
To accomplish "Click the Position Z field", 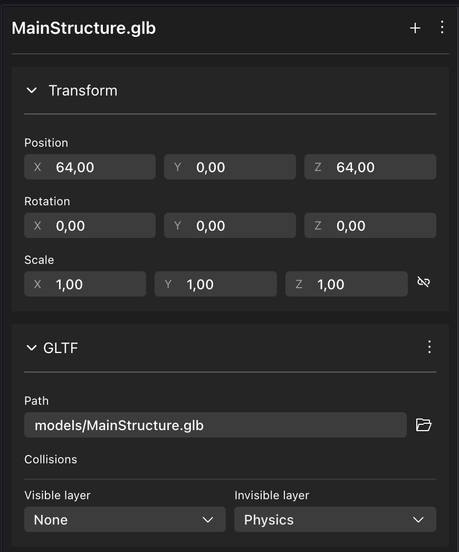I will (370, 167).
